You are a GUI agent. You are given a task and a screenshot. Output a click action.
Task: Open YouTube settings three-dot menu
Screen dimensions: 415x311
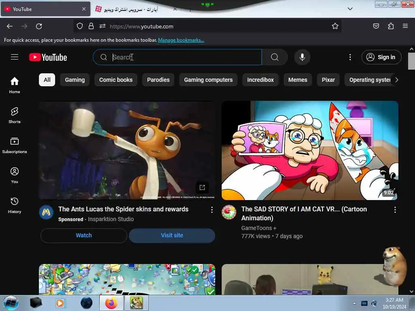[350, 57]
